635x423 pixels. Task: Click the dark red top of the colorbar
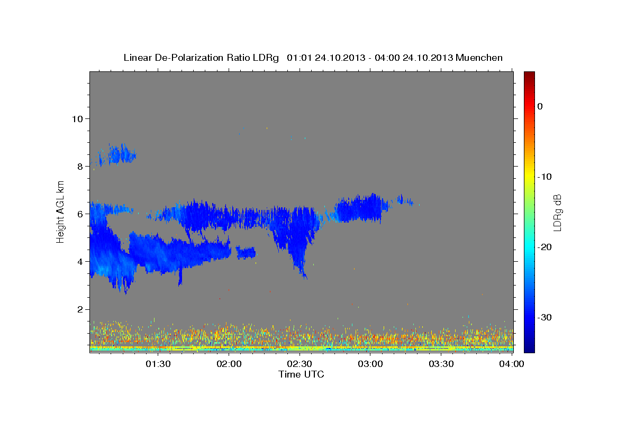coord(529,75)
